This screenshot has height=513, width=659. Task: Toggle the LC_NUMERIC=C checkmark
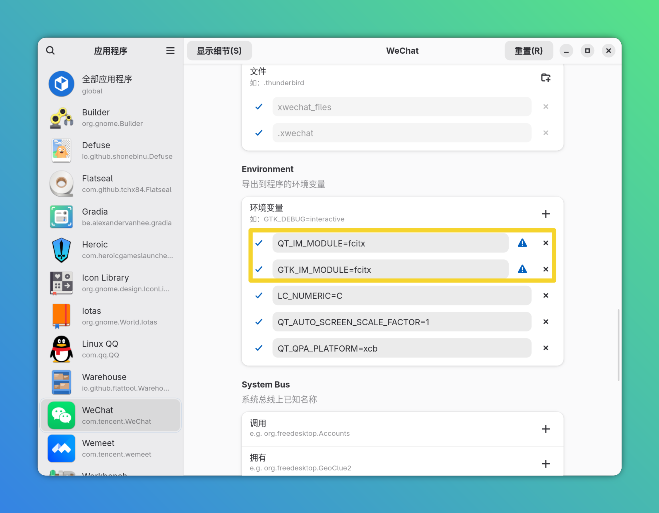[259, 295]
